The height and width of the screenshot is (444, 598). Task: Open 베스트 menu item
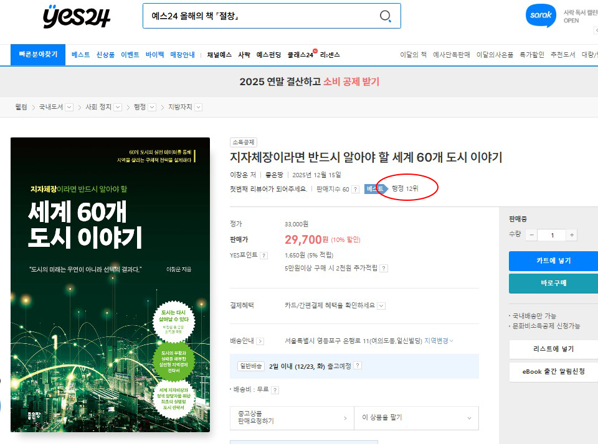[x=80, y=55]
